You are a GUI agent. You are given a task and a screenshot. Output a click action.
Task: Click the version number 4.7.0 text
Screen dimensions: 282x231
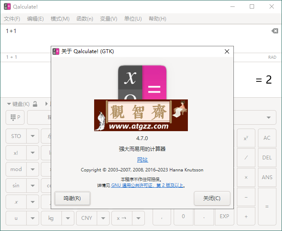pos(142,138)
